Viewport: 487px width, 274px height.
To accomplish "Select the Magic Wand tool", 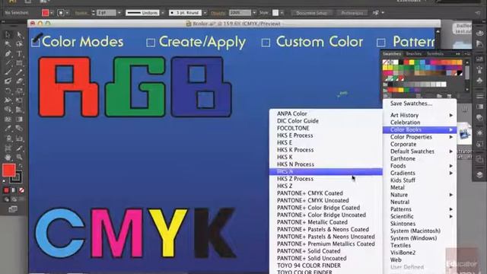I will click(8, 44).
